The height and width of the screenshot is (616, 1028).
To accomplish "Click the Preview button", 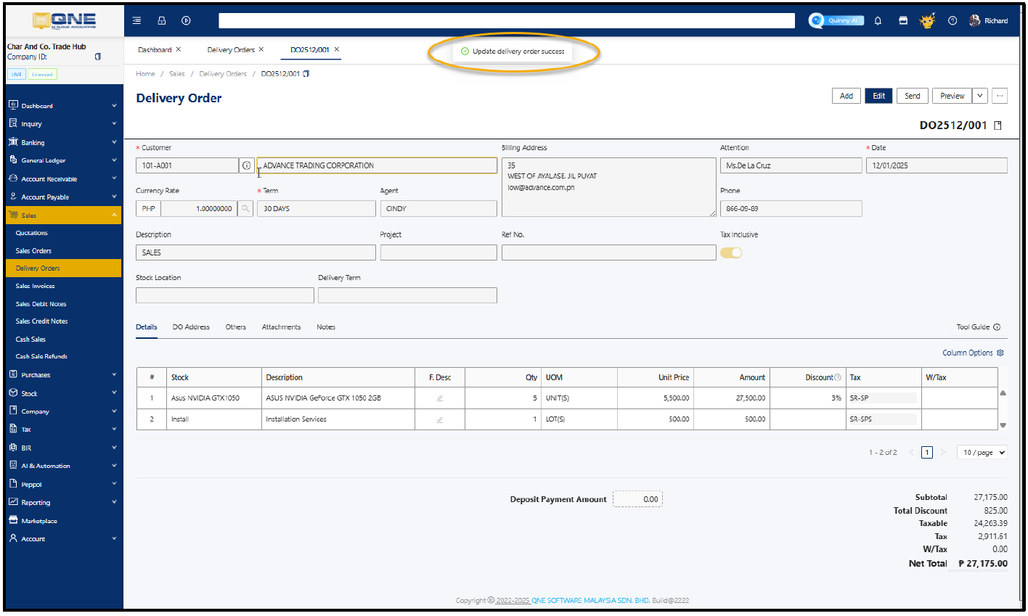I will coord(952,96).
